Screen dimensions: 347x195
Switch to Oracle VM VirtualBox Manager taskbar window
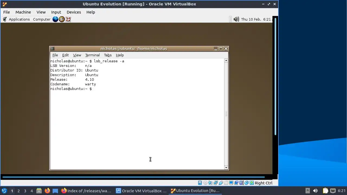[141, 191]
